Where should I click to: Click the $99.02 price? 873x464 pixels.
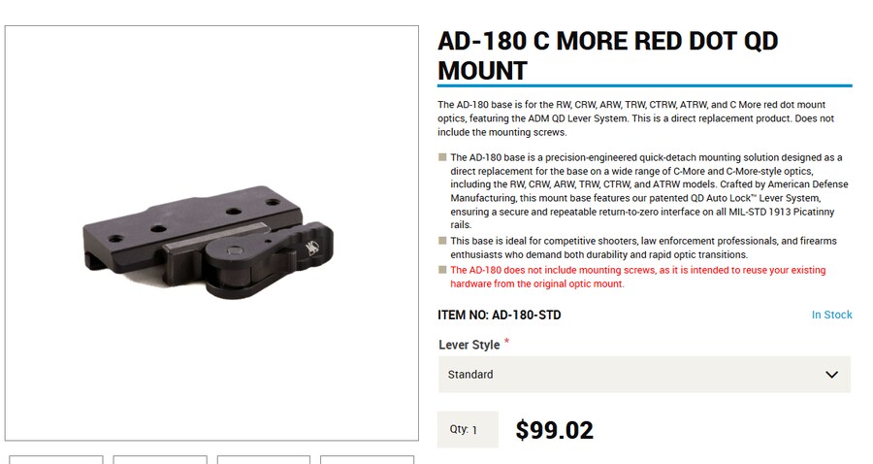(x=554, y=430)
